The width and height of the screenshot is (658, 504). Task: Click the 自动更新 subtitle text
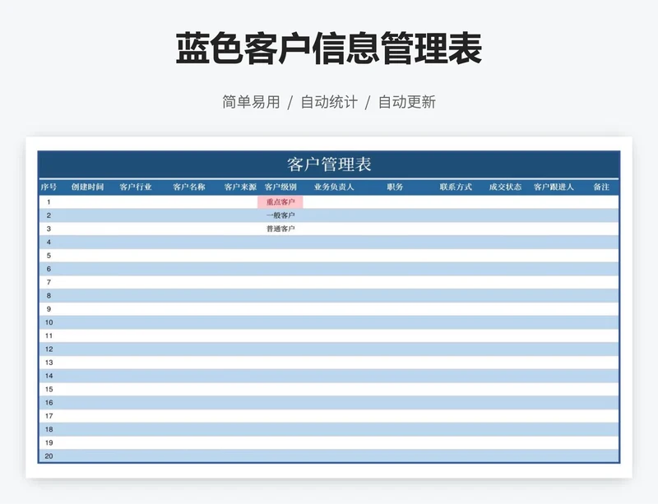point(407,102)
